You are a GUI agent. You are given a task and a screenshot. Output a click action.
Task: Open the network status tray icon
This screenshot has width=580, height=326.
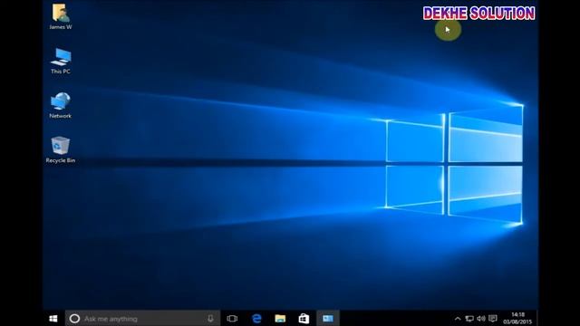click(x=469, y=318)
